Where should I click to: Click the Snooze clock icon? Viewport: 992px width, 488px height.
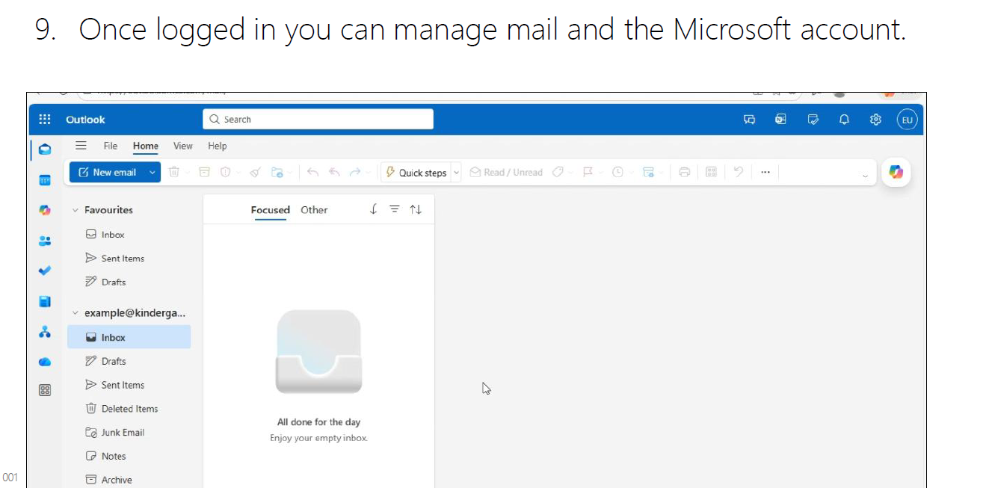pyautogui.click(x=617, y=172)
